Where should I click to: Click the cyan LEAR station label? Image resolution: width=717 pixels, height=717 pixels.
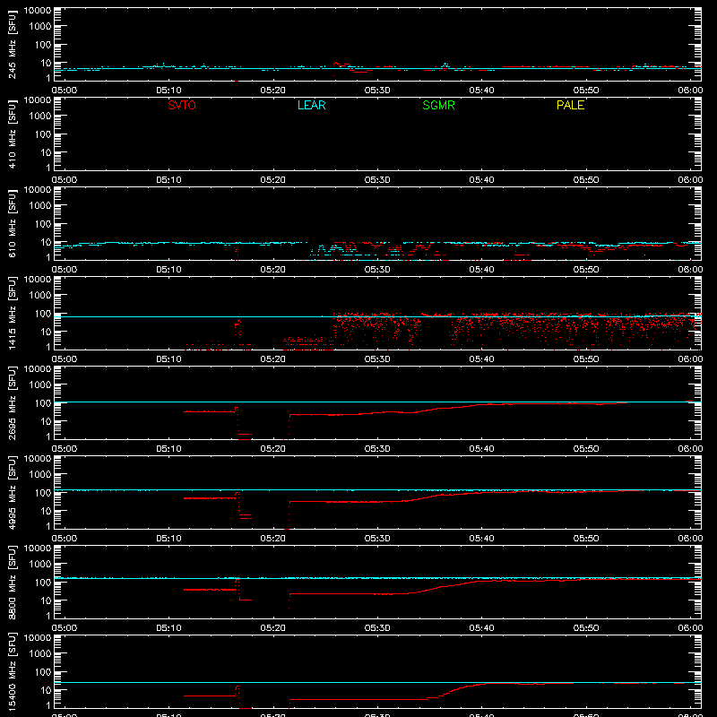(x=311, y=105)
